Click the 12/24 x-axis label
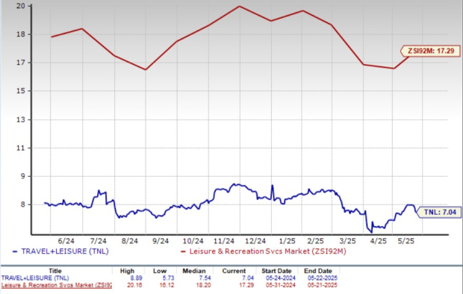463x294 pixels. pos(255,241)
